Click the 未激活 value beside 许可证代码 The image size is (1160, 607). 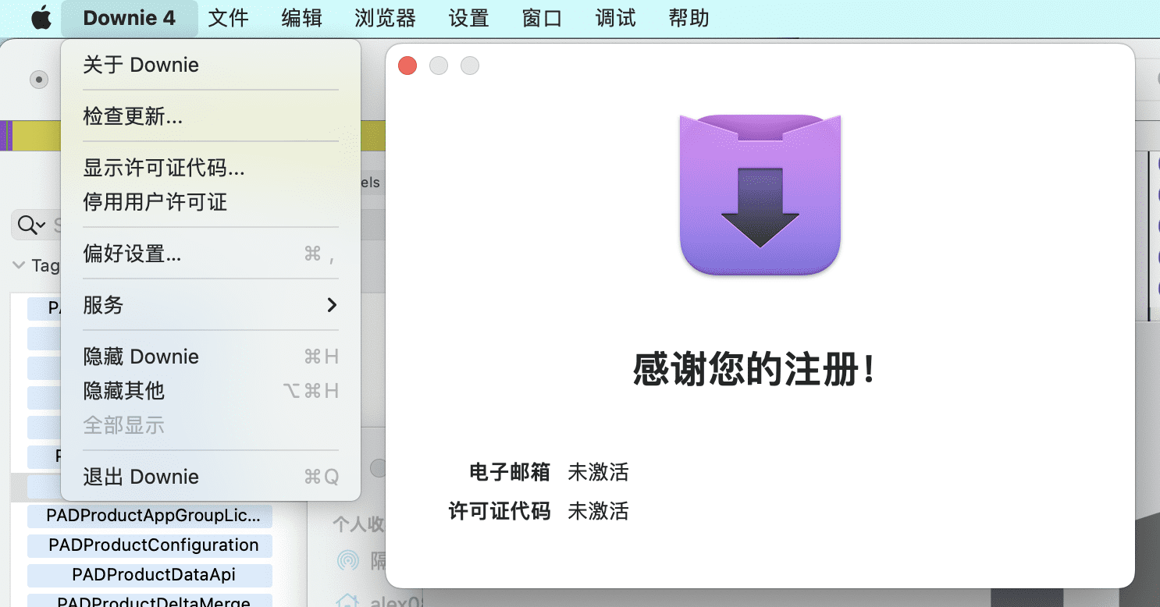click(x=598, y=511)
